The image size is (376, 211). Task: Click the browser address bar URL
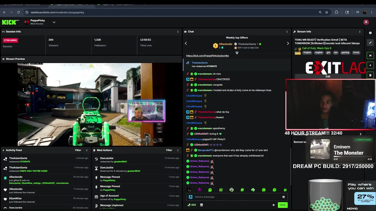click(x=57, y=12)
